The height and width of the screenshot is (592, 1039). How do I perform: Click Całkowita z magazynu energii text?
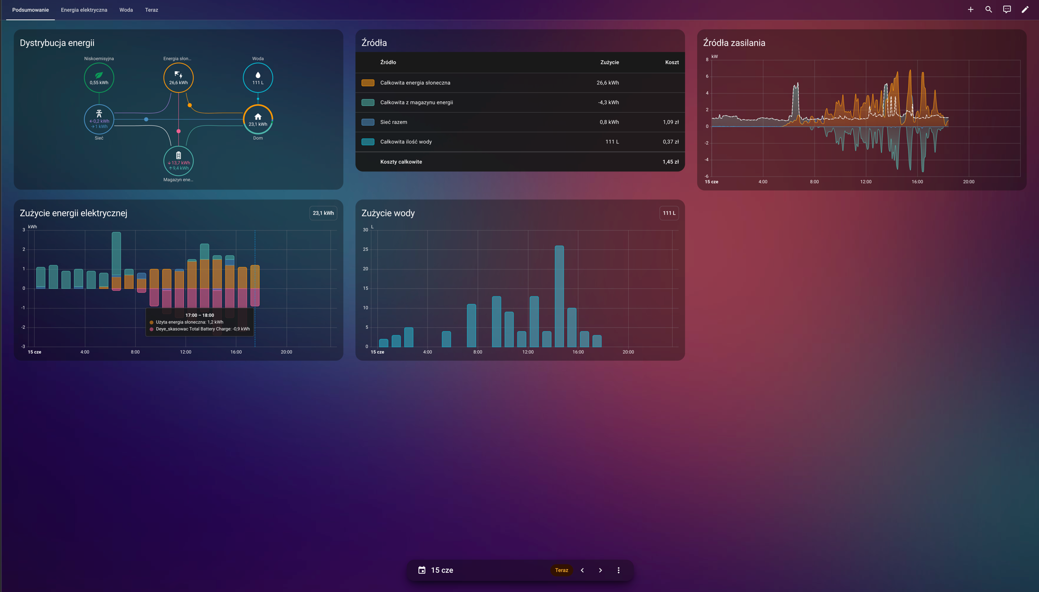point(417,102)
